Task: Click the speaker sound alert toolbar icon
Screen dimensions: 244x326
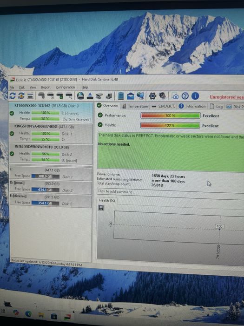Action: click(163, 96)
